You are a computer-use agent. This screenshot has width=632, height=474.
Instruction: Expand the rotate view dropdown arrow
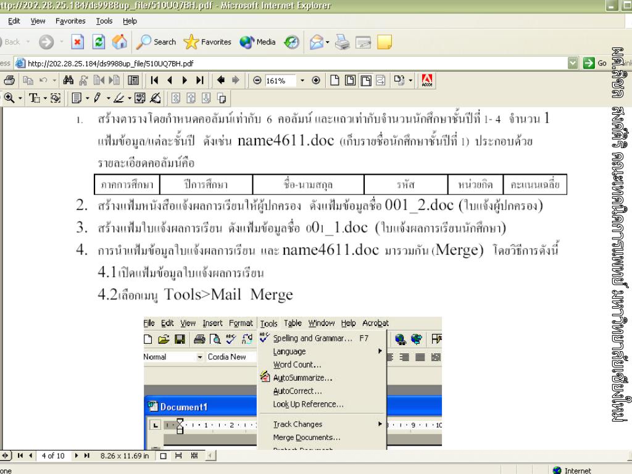(x=410, y=80)
